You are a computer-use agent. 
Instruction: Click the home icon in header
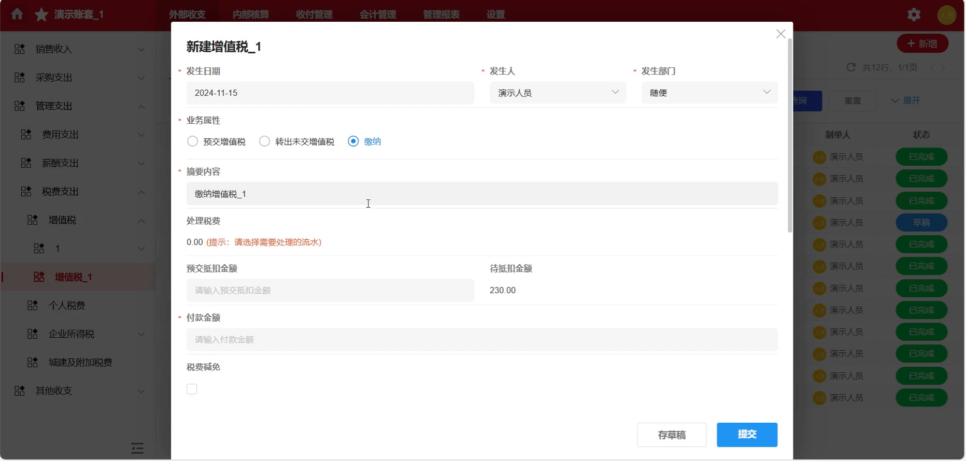pyautogui.click(x=17, y=14)
